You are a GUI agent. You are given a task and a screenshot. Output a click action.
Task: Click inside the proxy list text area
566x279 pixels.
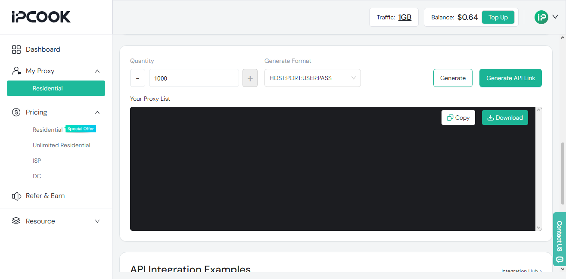tap(333, 169)
